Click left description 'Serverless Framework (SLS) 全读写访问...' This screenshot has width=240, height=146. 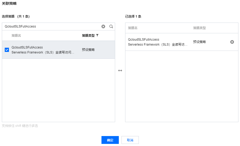[x=43, y=52]
